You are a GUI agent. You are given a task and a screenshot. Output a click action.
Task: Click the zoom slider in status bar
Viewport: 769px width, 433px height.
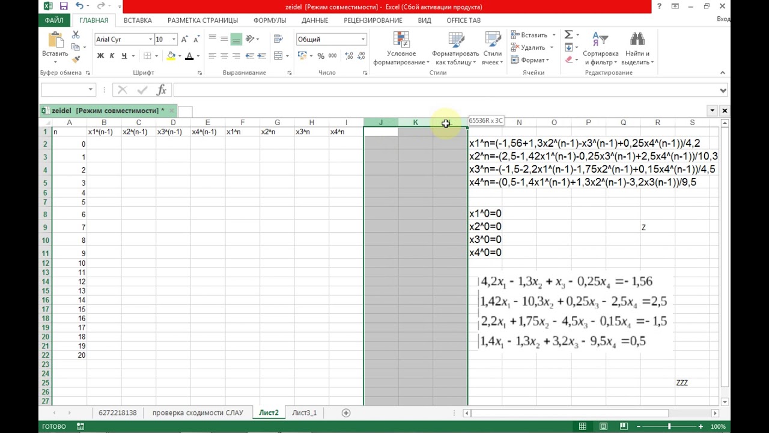coord(669,426)
